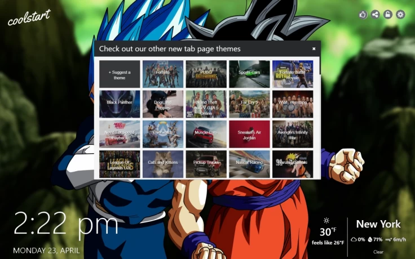Open the PUBG Battlegrounds theme
Image resolution: width=415 pixels, height=259 pixels.
[206, 74]
